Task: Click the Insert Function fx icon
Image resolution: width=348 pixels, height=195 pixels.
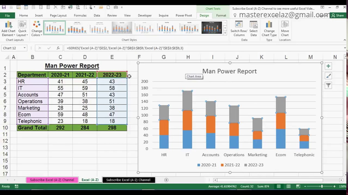Action: click(x=58, y=48)
